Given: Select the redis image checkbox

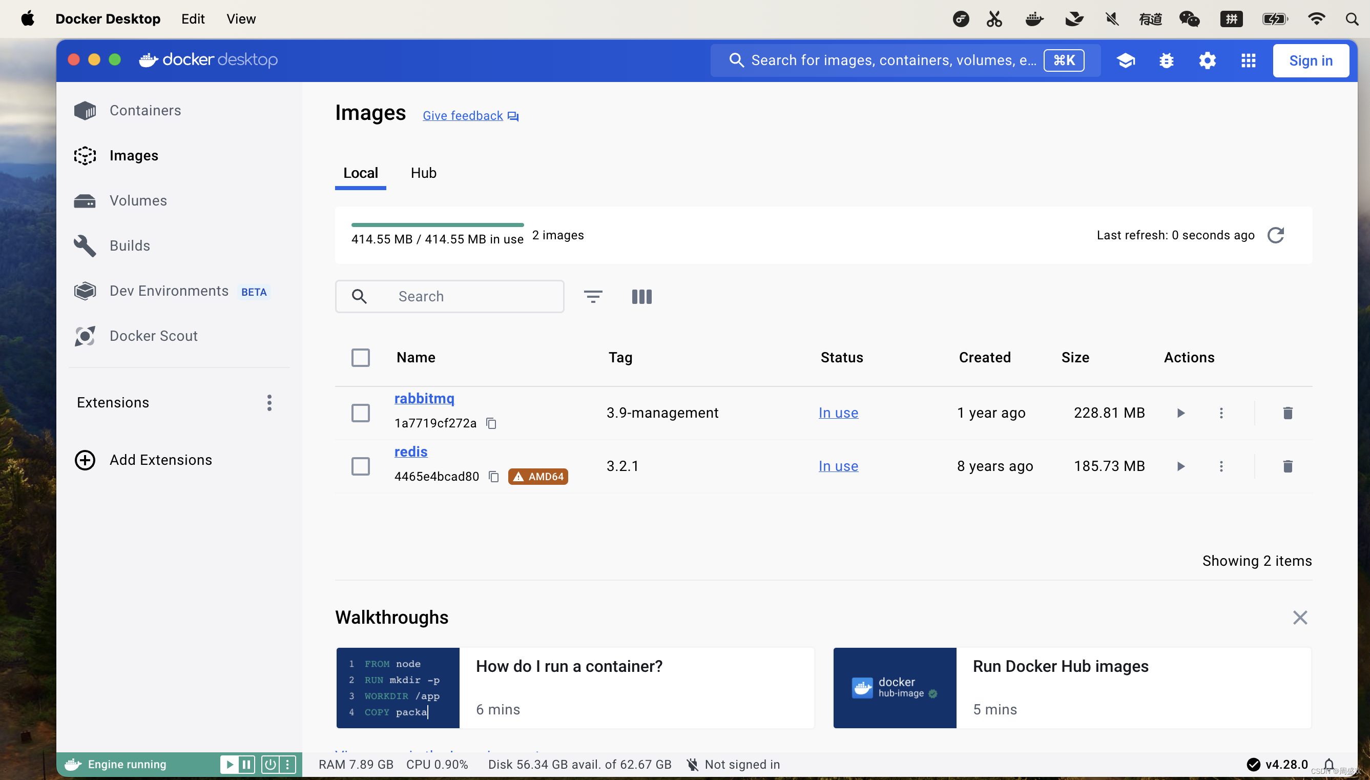Looking at the screenshot, I should tap(360, 466).
